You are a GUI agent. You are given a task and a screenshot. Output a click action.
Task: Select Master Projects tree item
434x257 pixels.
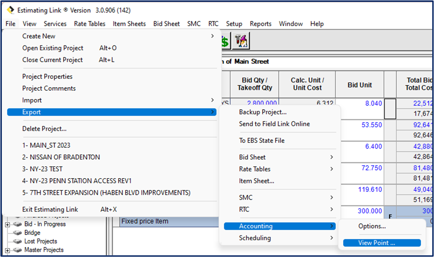click(x=44, y=250)
